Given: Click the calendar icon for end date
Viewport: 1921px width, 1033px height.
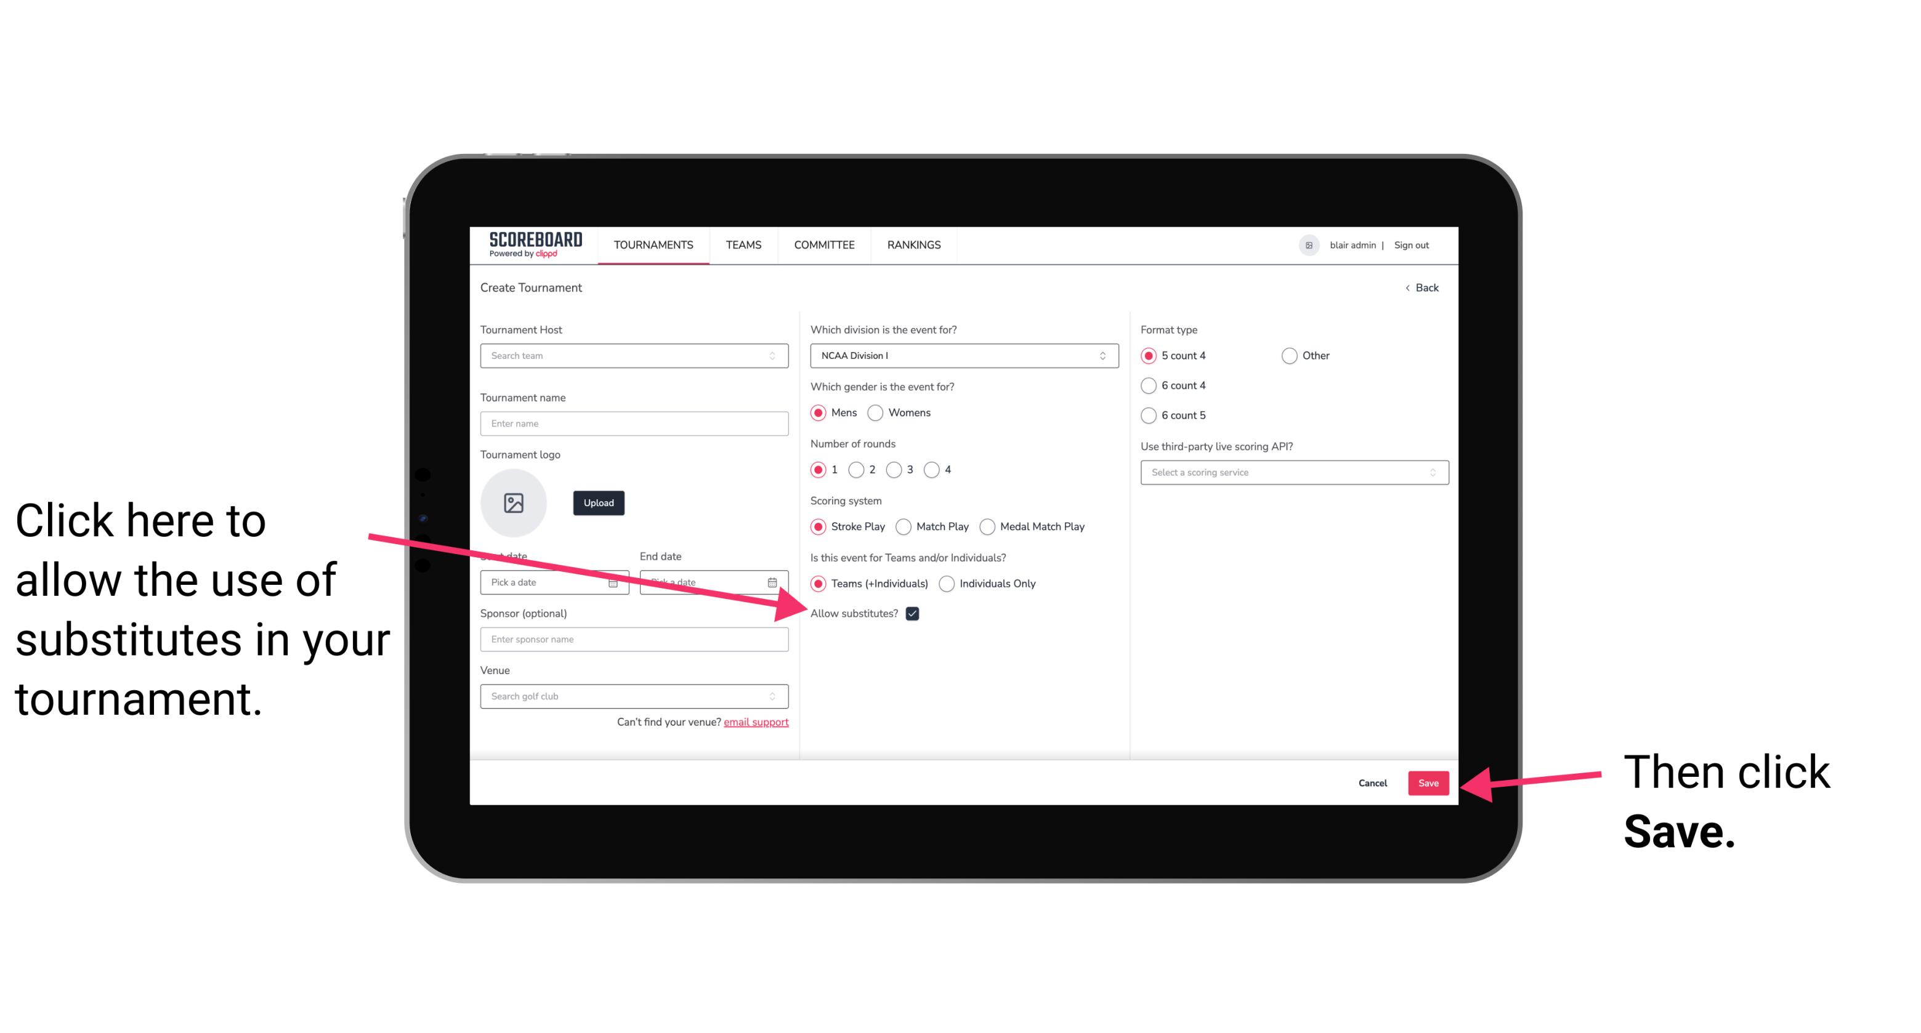Looking at the screenshot, I should pos(774,581).
